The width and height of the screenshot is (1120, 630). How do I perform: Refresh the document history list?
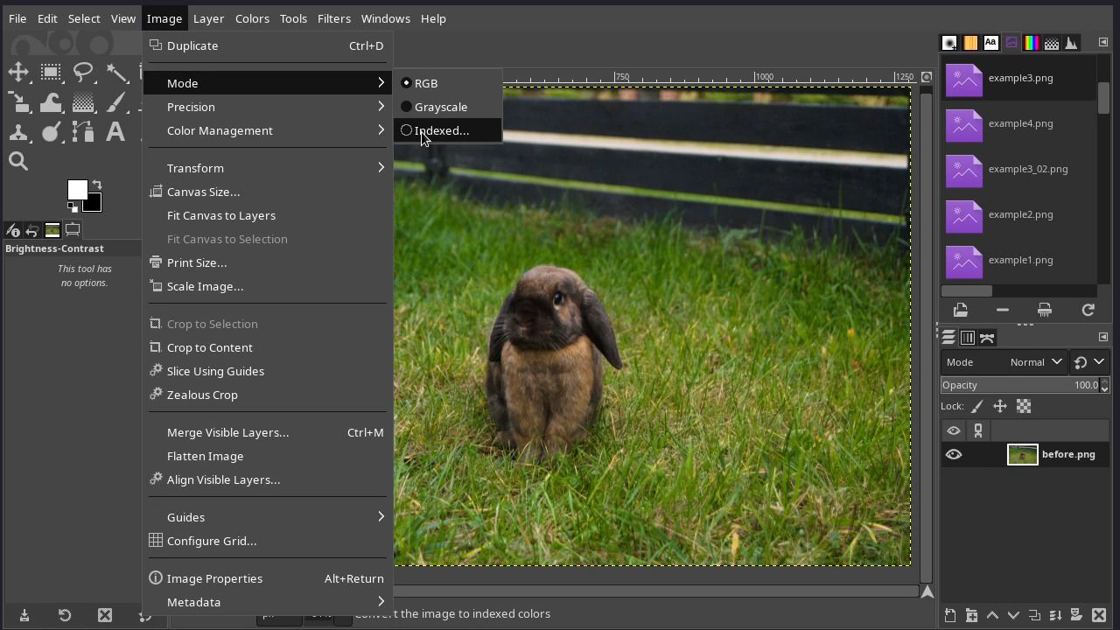coord(1088,311)
